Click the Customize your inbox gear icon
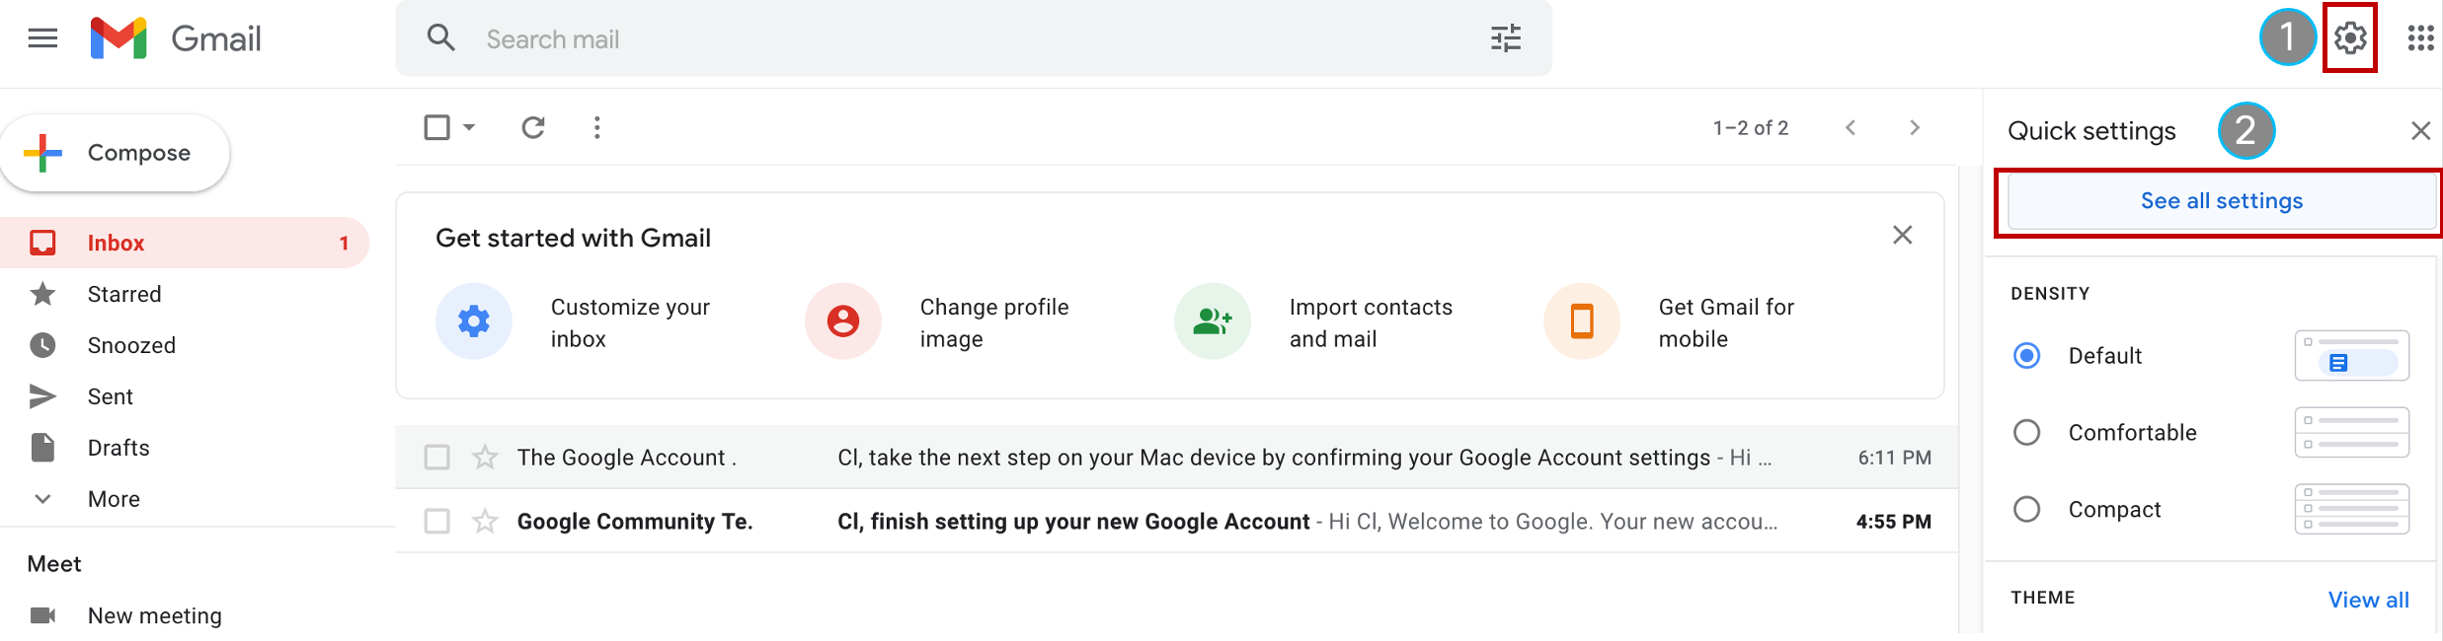Viewport: 2443px width, 641px height. 474,321
